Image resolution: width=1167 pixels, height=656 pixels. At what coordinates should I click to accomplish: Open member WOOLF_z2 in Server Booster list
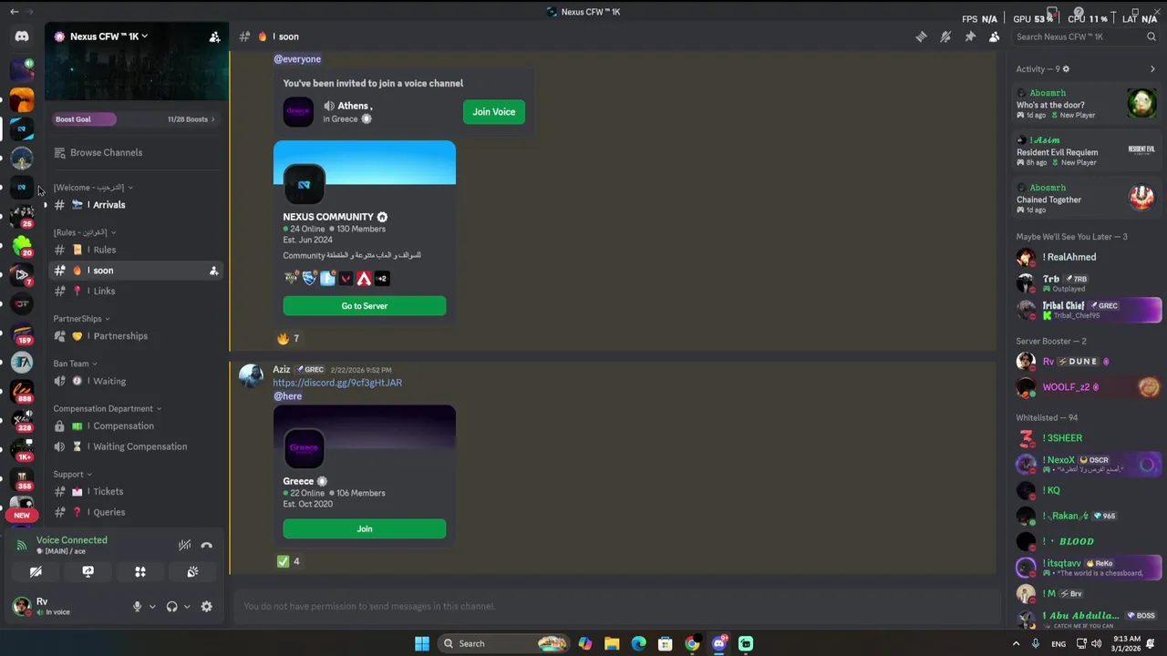pyautogui.click(x=1087, y=387)
